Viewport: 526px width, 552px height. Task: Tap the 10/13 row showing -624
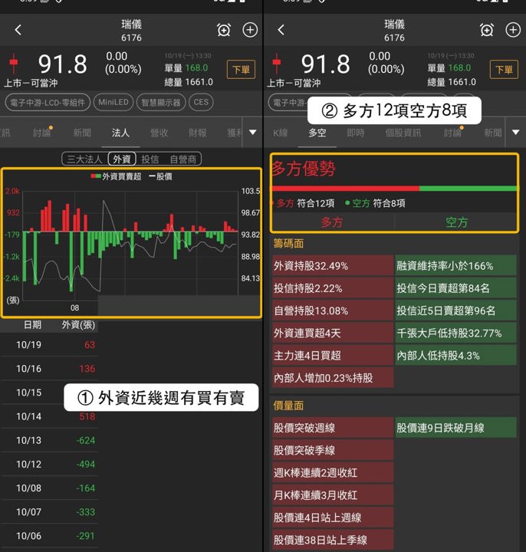tap(49, 440)
